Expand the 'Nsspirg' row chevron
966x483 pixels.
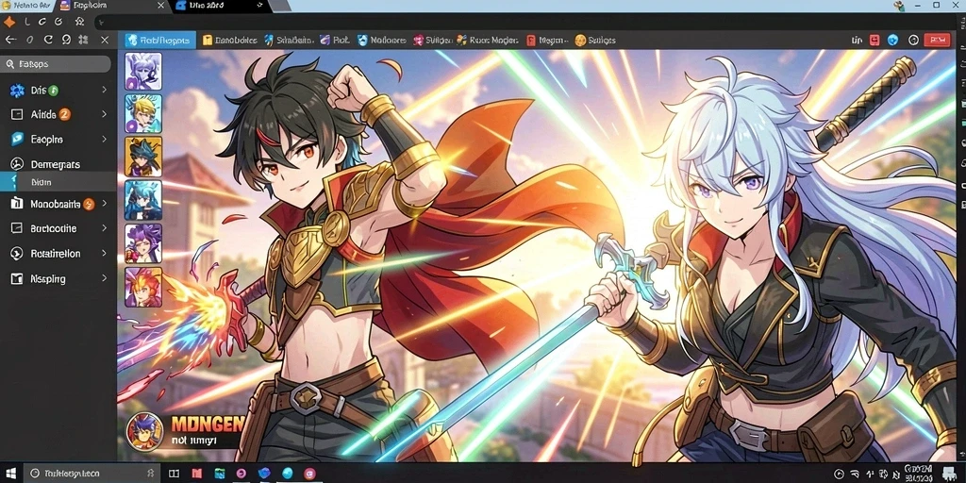(x=104, y=279)
